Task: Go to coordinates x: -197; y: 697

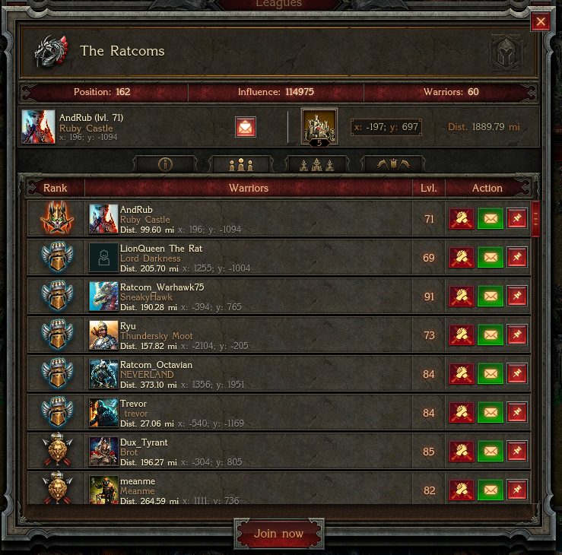Action: tap(386, 127)
